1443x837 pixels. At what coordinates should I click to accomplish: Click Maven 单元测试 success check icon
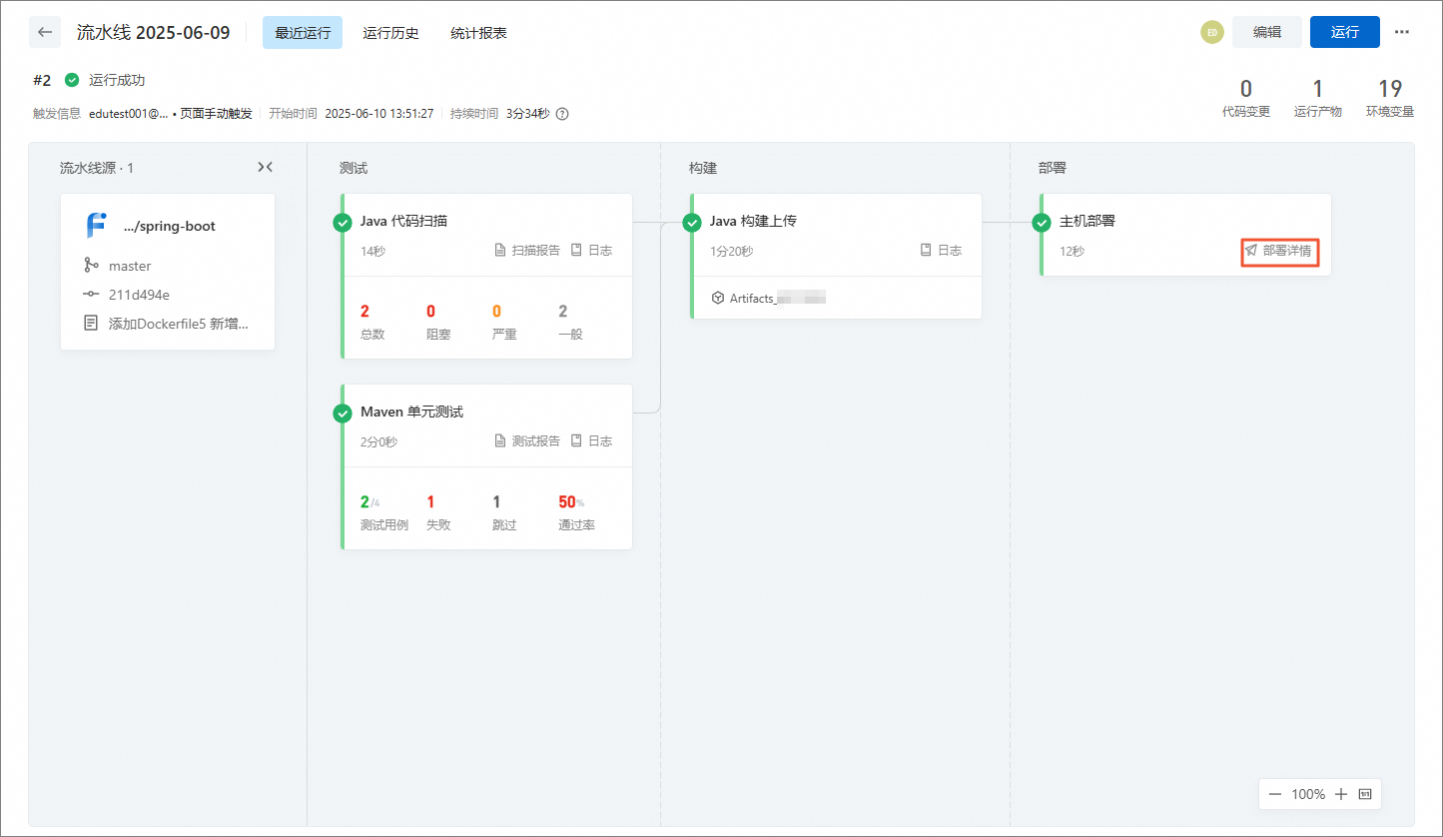(343, 414)
